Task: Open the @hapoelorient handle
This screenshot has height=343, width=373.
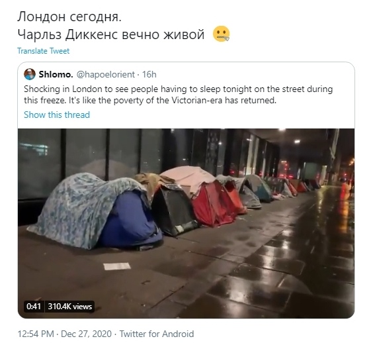Action: (x=106, y=75)
